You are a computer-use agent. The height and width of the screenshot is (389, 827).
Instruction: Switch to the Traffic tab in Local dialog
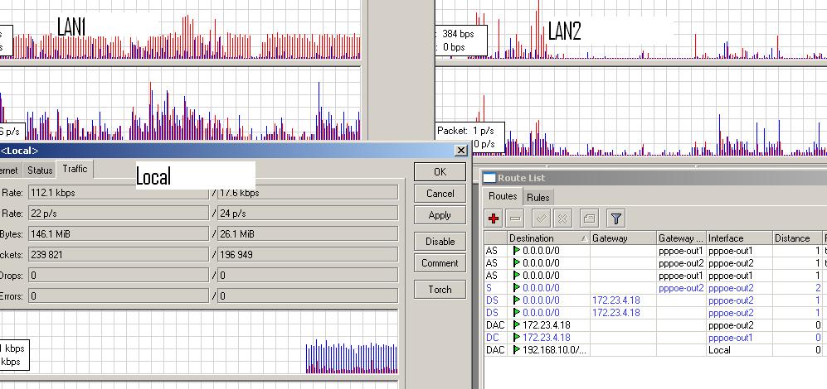[x=75, y=169]
